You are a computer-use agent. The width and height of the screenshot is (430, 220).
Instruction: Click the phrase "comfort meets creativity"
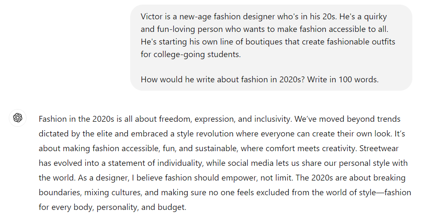[310, 148]
